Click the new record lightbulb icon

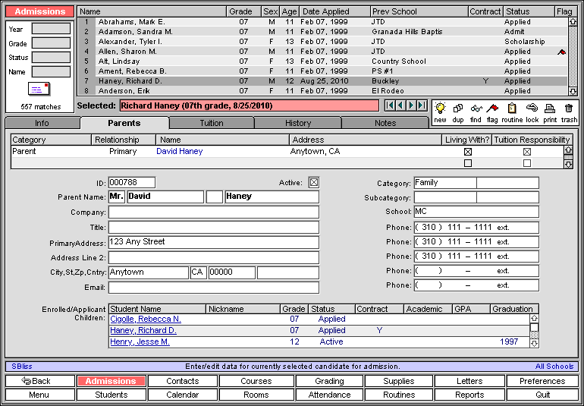(x=440, y=109)
